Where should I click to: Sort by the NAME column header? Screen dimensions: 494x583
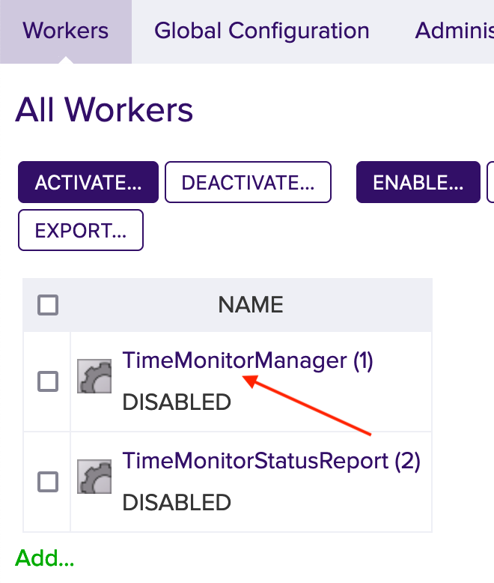coord(251,305)
